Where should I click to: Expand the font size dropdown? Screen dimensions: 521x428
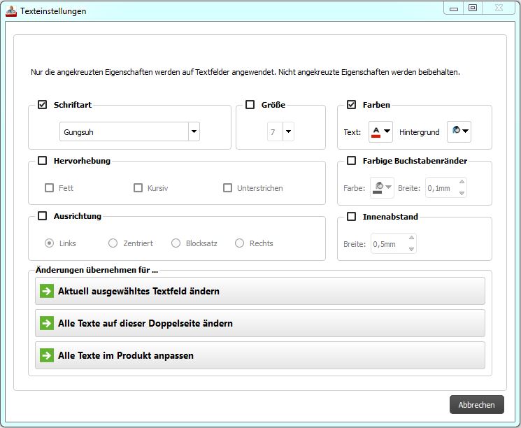288,131
